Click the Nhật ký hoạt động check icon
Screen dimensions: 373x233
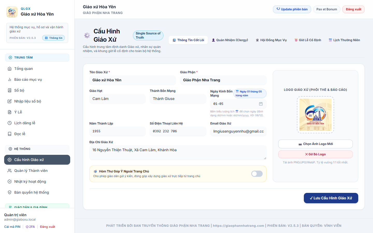(x=10, y=181)
